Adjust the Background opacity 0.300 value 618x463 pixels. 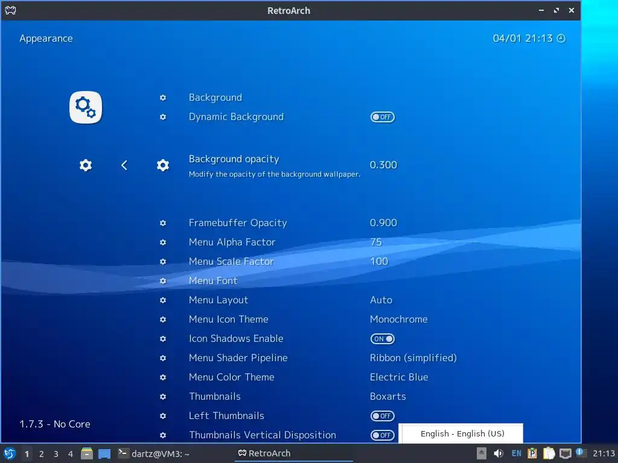383,165
